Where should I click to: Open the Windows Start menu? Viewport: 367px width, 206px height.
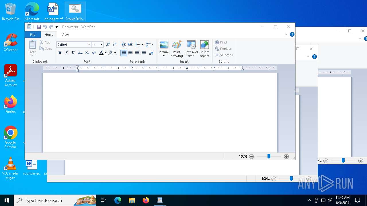pyautogui.click(x=7, y=200)
